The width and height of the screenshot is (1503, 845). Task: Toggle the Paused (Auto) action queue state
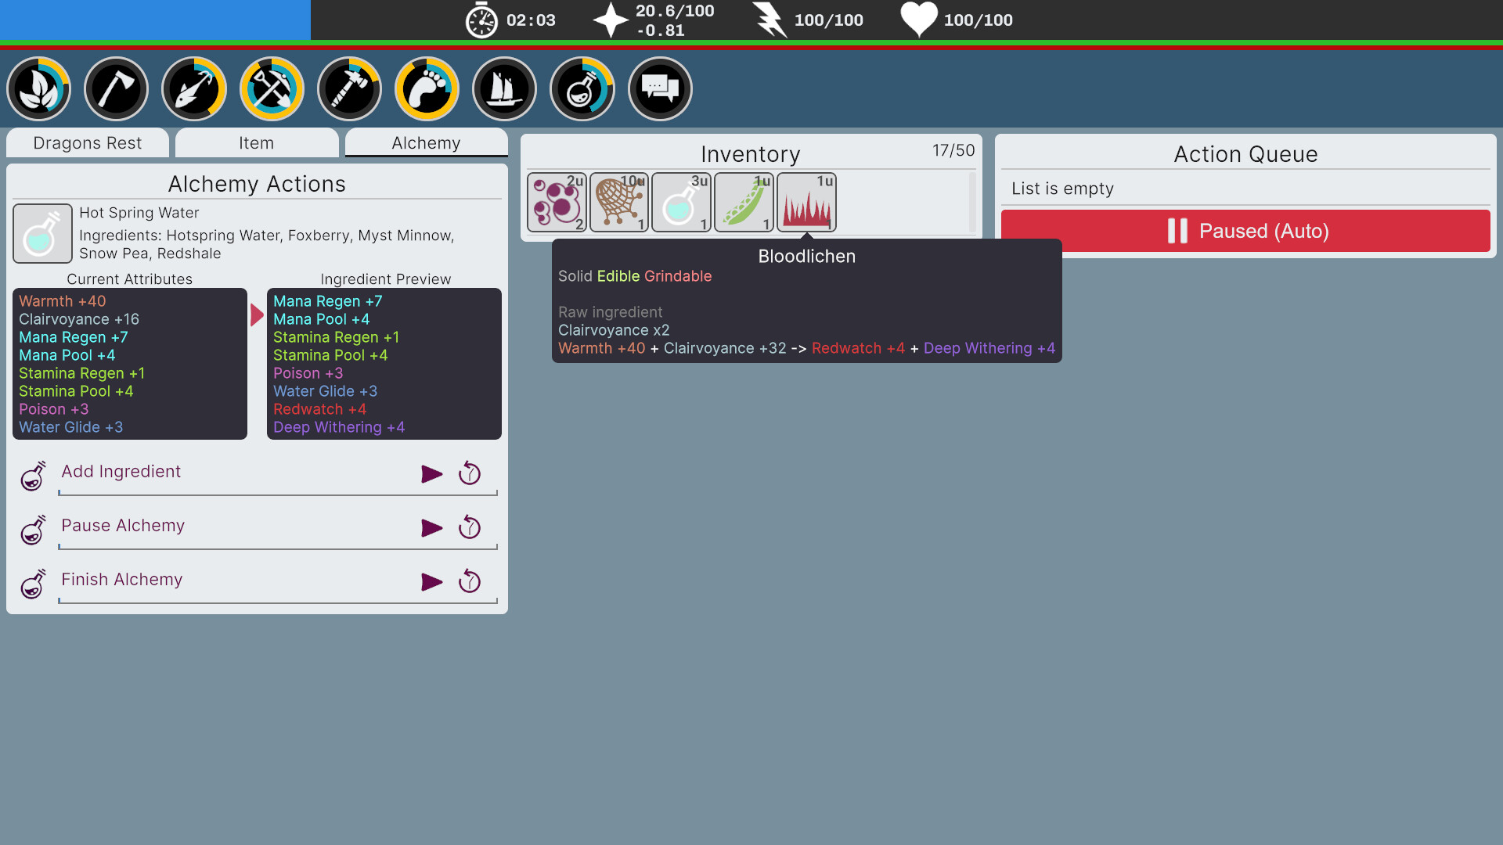pos(1245,231)
